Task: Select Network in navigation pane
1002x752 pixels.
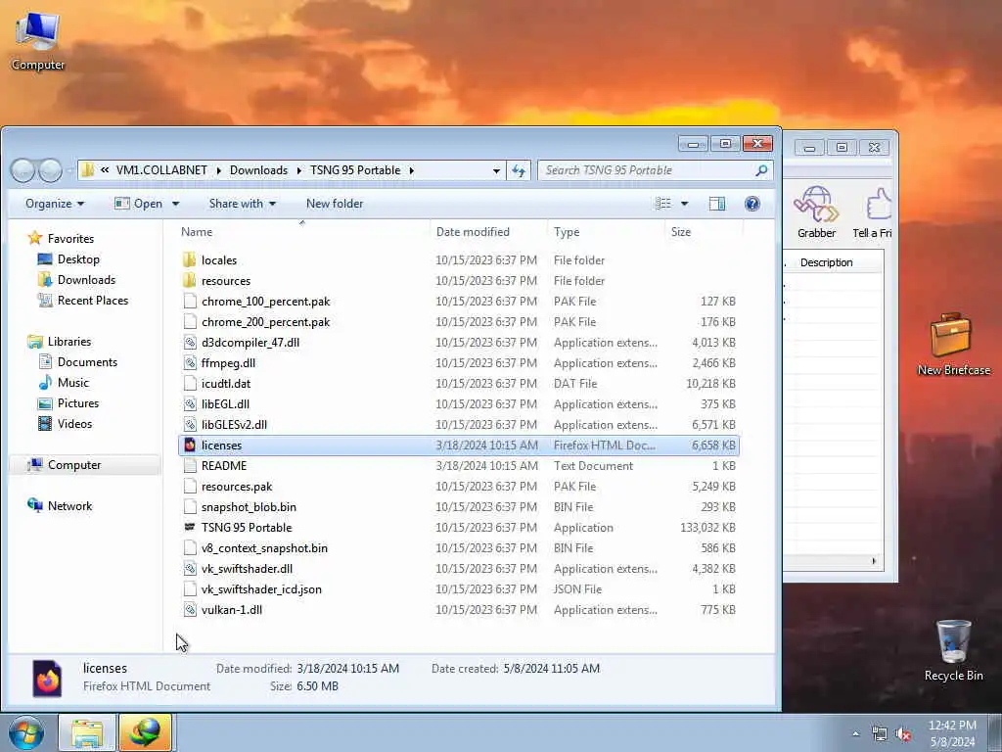Action: tap(69, 506)
